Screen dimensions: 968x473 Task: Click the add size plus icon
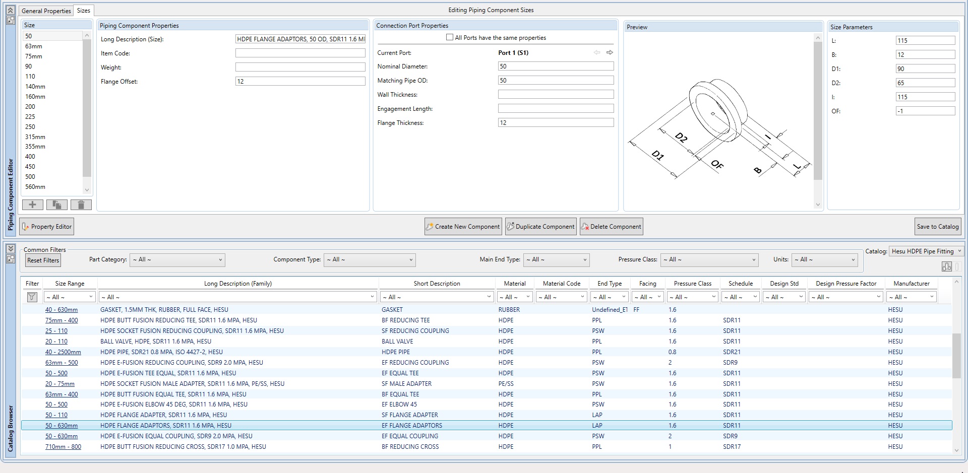pyautogui.click(x=32, y=205)
